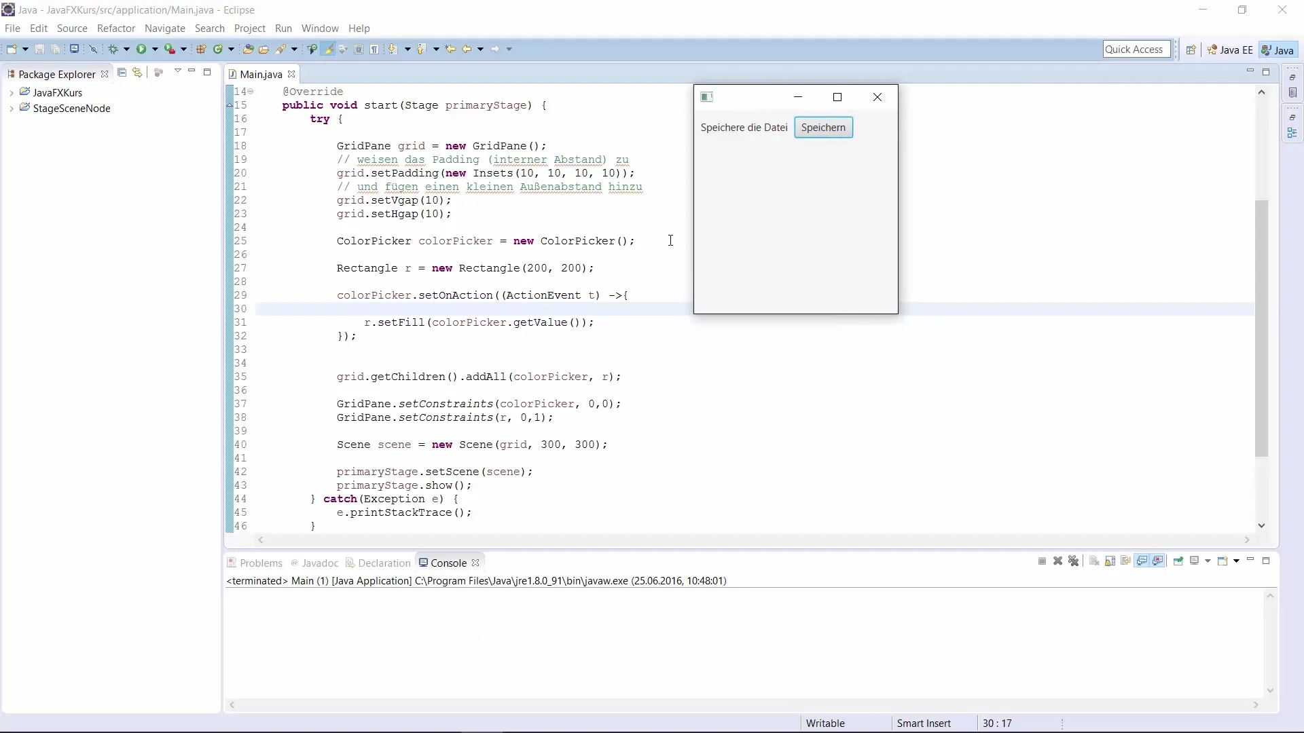Click the New Java Class icon

tap(217, 49)
